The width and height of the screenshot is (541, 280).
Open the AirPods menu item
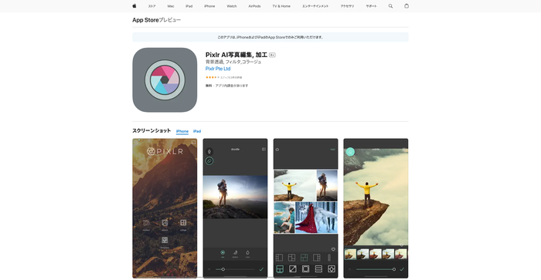[x=254, y=6]
